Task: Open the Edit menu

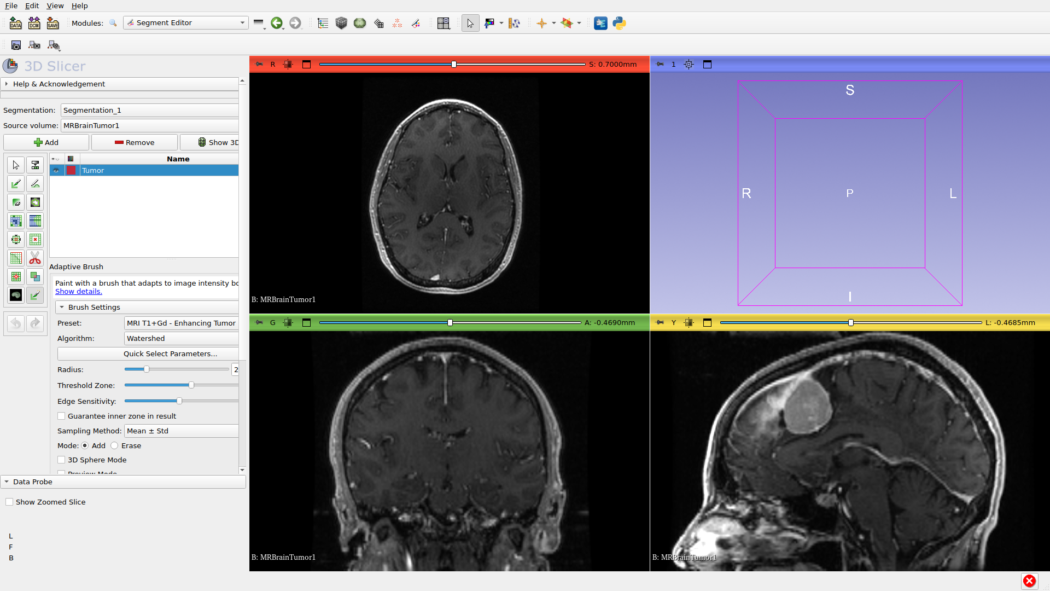Action: click(32, 5)
